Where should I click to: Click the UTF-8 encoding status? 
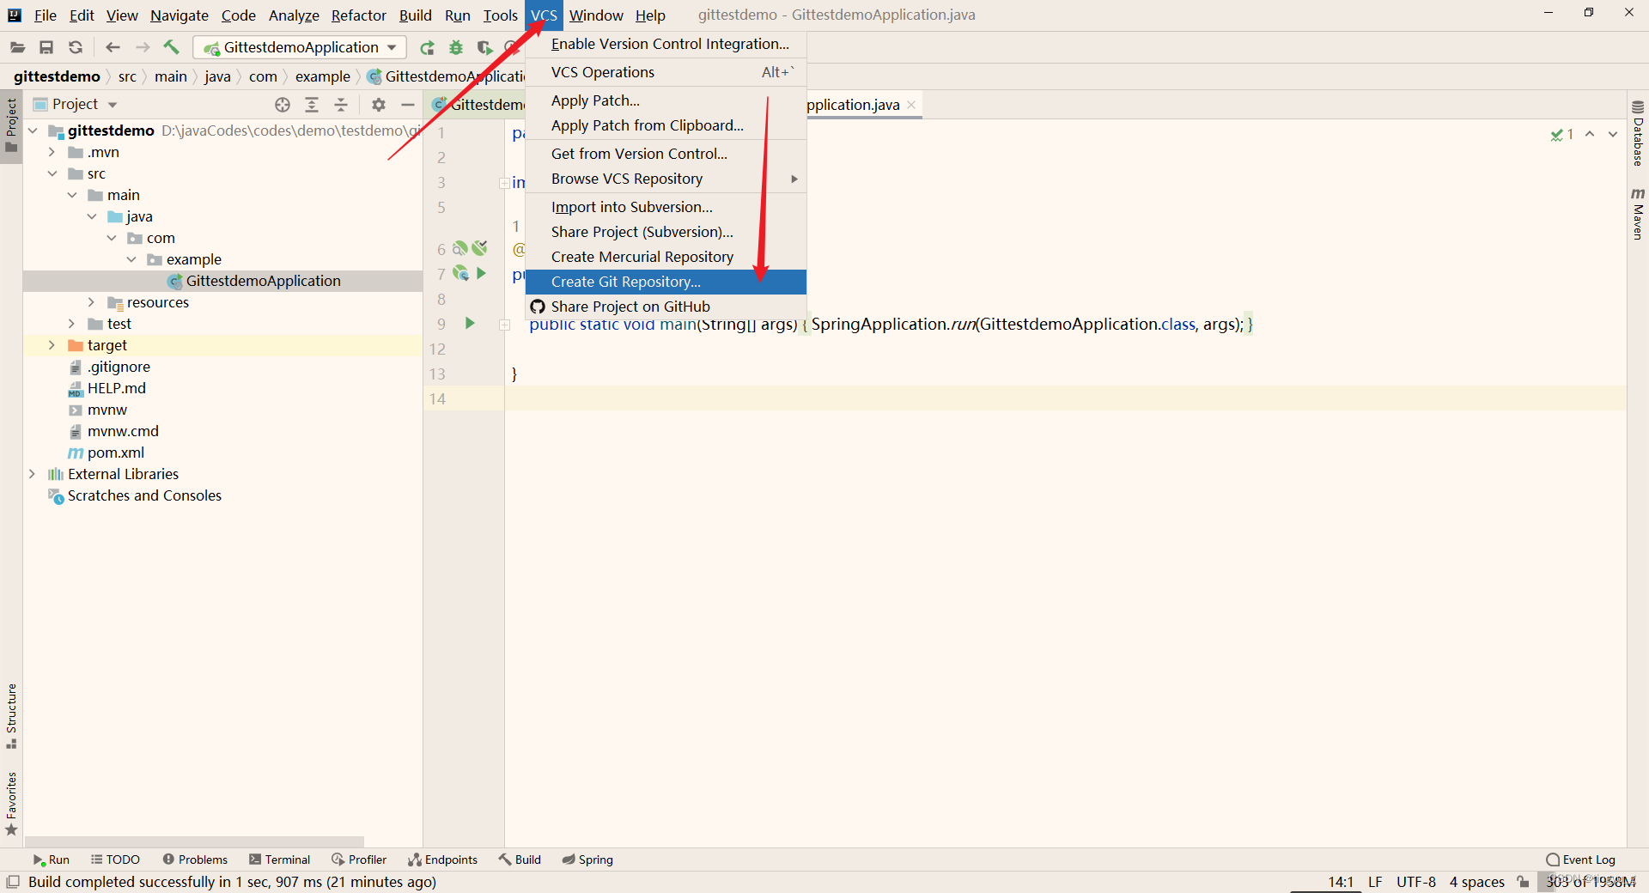click(x=1415, y=882)
